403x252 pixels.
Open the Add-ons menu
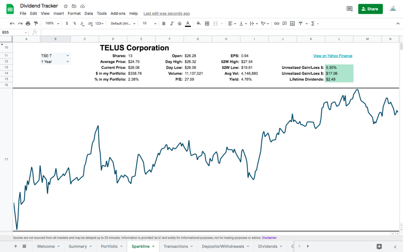coord(118,13)
